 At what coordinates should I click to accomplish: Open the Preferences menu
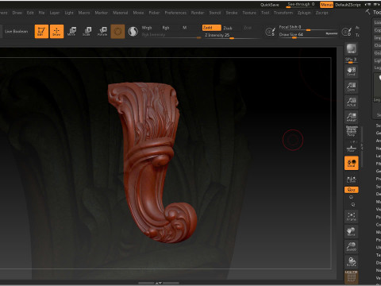[x=175, y=13]
